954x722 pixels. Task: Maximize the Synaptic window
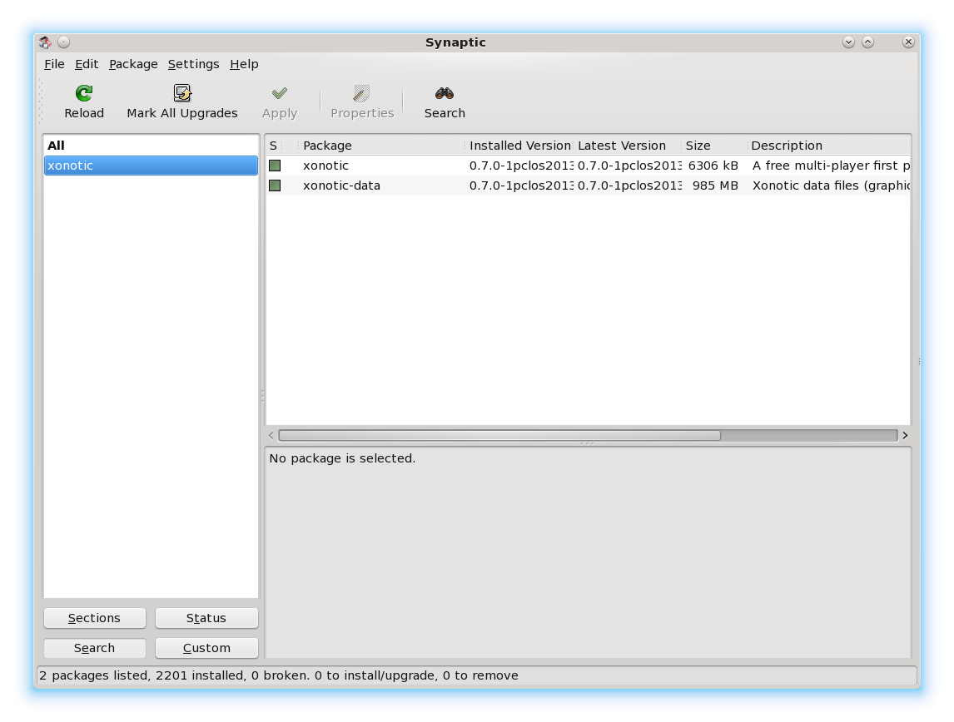coord(868,42)
